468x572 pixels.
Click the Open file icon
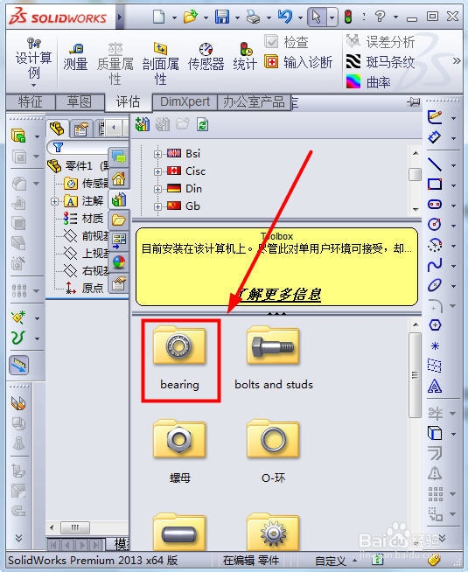[191, 17]
